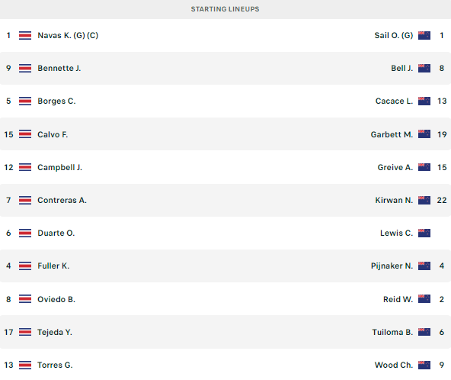The height and width of the screenshot is (380, 451).
Task: Click New Zealand flag beside Sail O.
Action: click(424, 35)
